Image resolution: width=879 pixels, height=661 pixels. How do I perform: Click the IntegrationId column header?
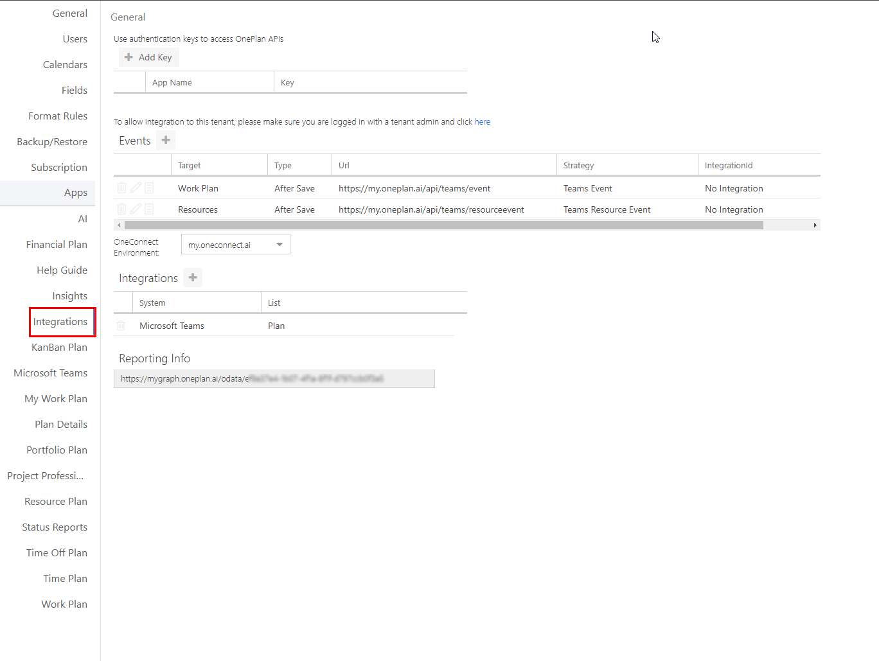759,165
